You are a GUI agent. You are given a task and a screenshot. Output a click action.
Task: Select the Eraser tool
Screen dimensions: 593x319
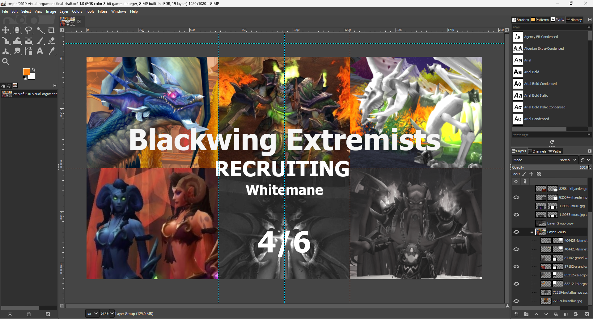51,41
